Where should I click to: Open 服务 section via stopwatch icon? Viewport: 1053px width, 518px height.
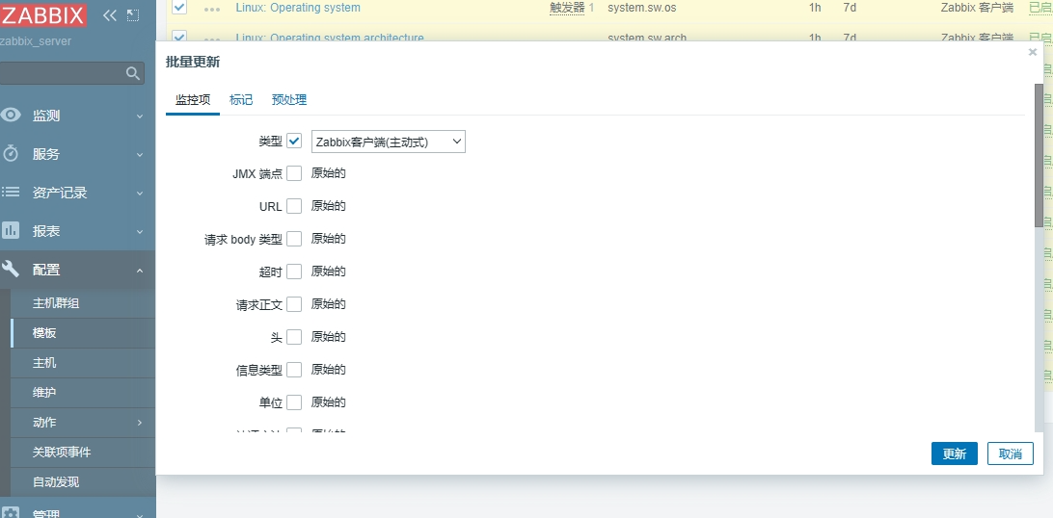pyautogui.click(x=12, y=154)
